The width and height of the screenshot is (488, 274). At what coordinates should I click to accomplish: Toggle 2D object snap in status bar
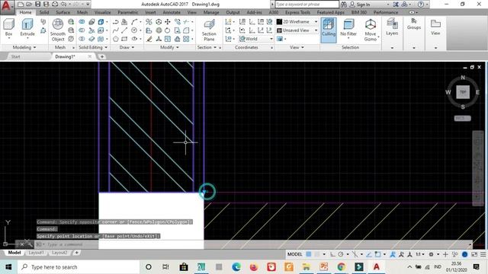coord(377,254)
